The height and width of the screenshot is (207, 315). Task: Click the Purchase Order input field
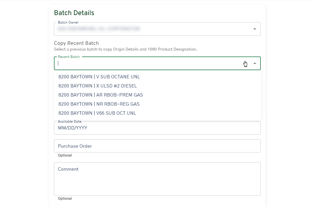click(x=157, y=146)
